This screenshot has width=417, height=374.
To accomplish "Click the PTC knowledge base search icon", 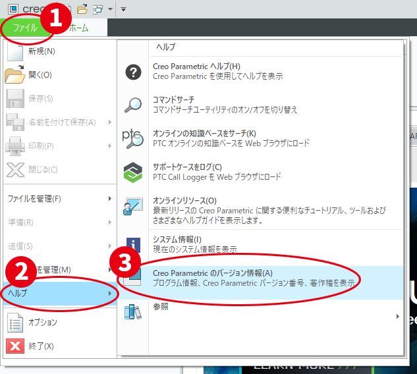I will 132,138.
